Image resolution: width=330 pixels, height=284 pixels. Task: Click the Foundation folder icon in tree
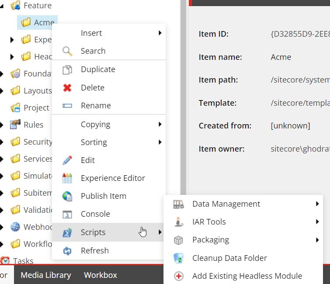(15, 73)
